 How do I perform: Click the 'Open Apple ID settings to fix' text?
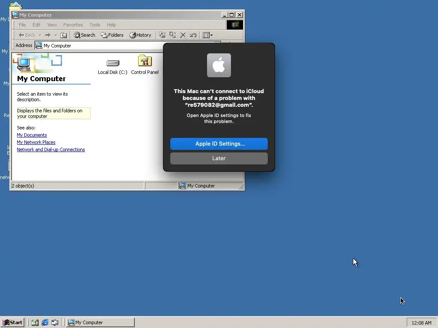click(219, 118)
